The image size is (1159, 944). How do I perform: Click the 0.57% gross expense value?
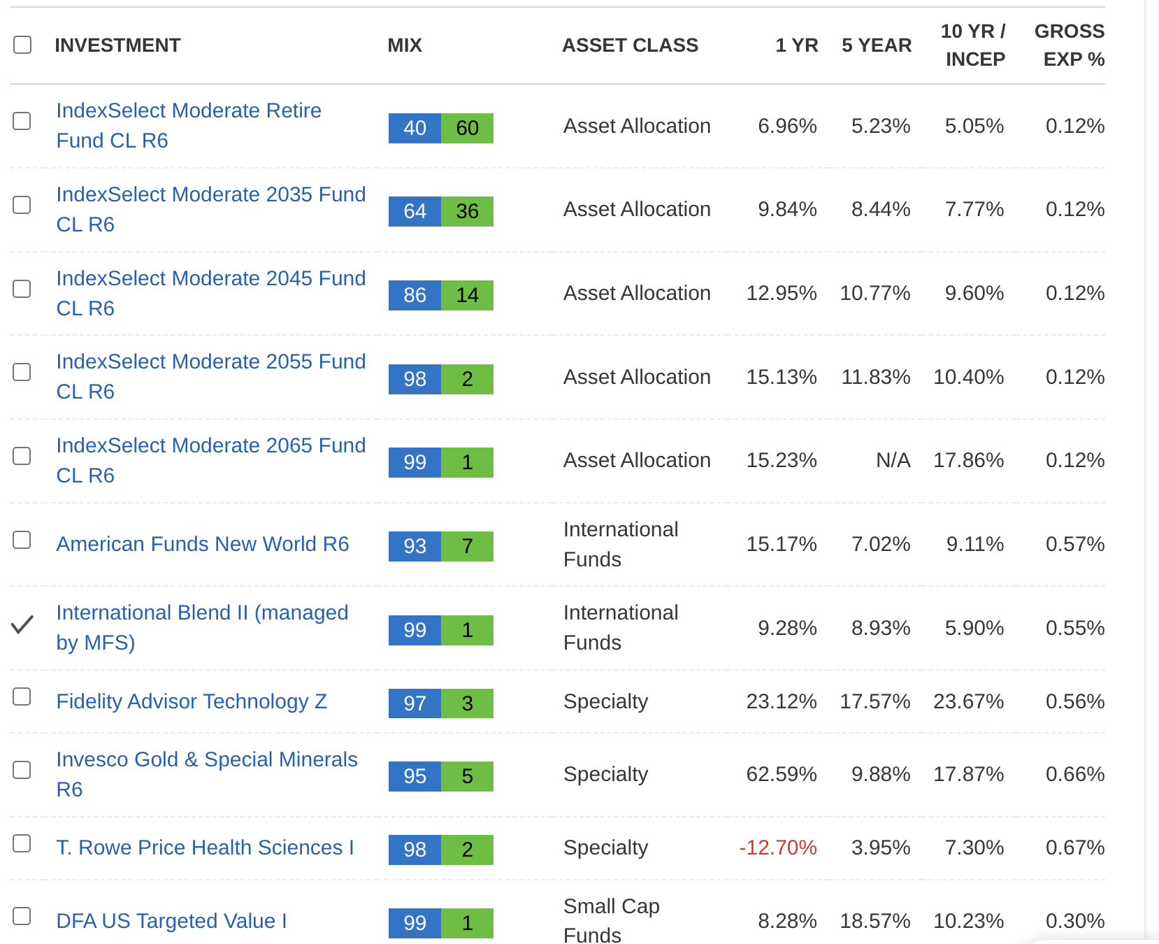point(1075,544)
